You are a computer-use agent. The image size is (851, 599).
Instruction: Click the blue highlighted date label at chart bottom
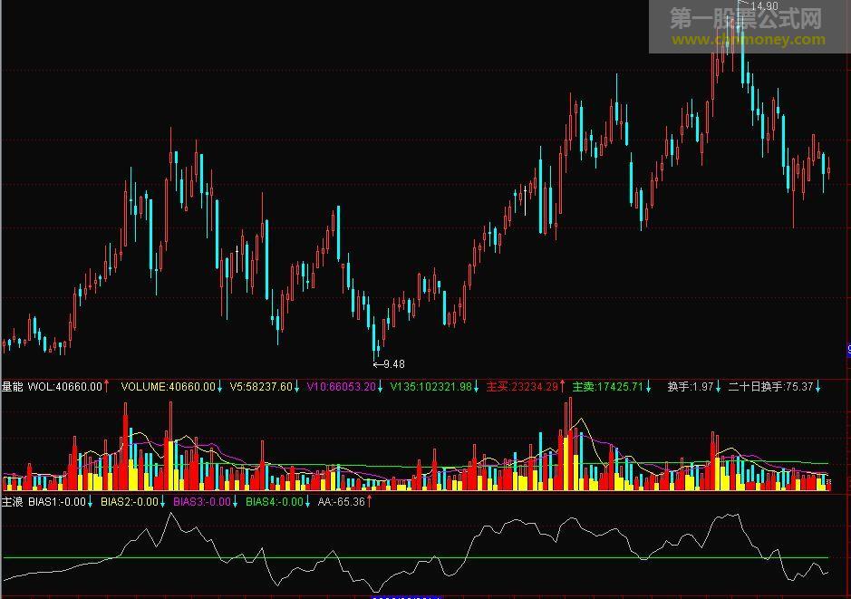[x=405, y=596]
